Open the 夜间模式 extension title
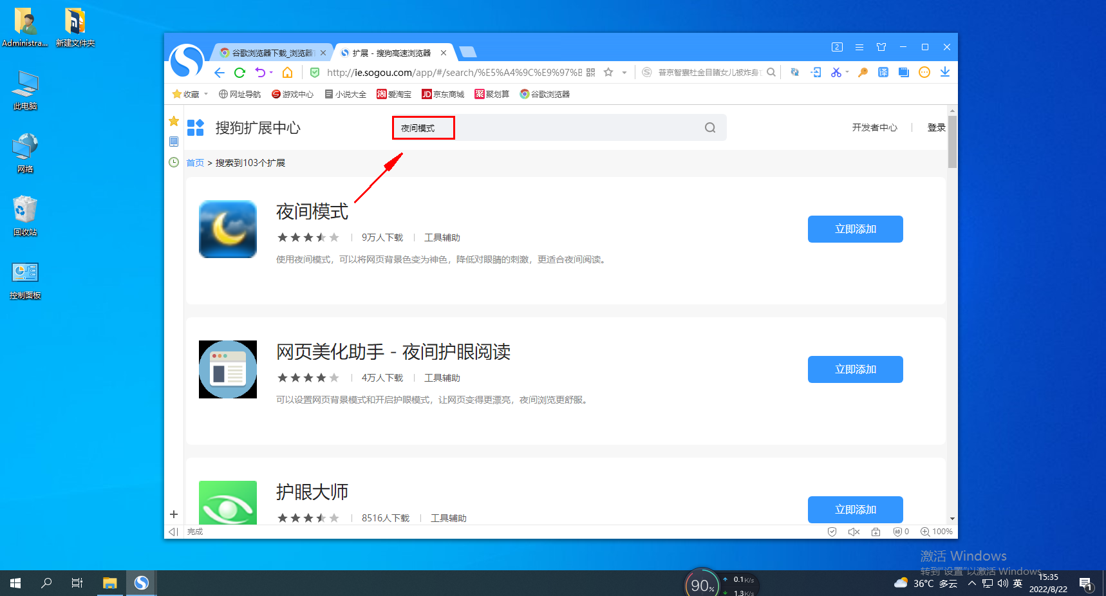This screenshot has width=1106, height=596. pyautogui.click(x=312, y=212)
